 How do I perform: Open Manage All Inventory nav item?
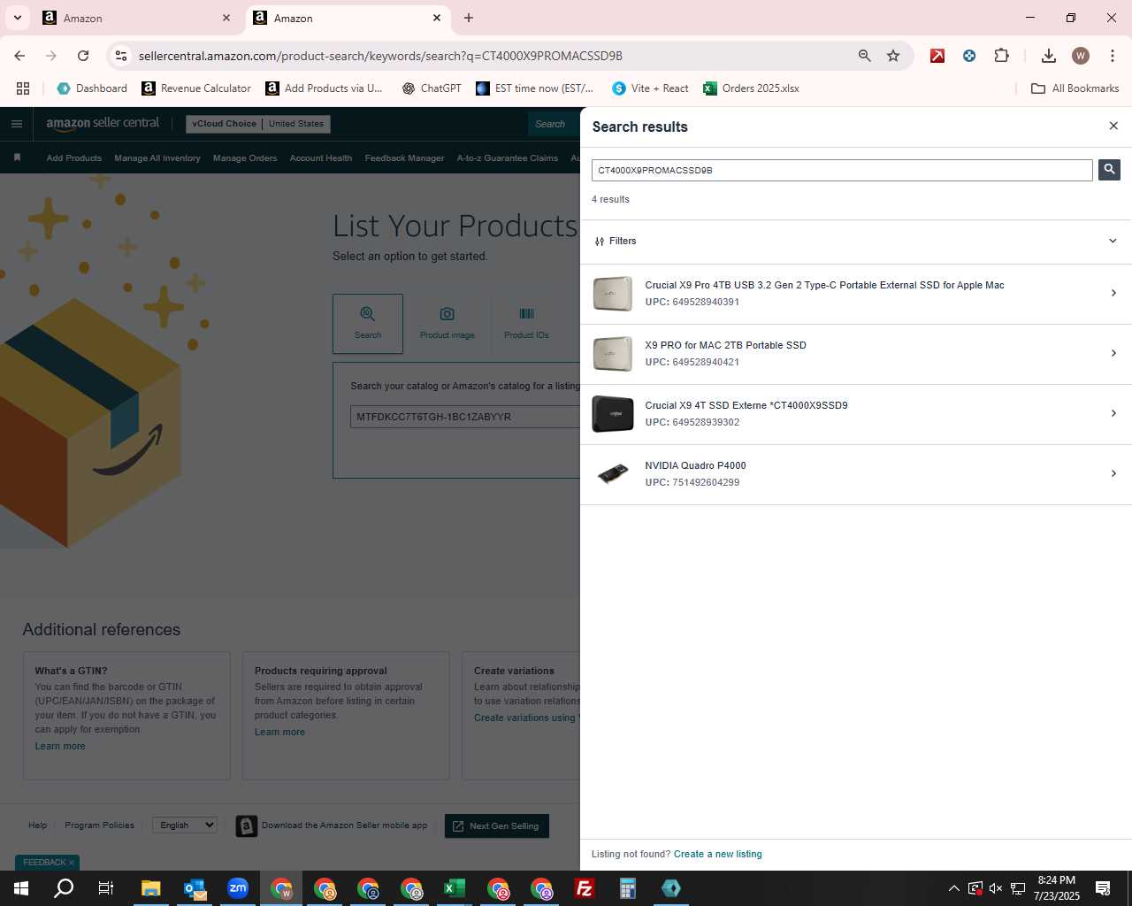157,158
